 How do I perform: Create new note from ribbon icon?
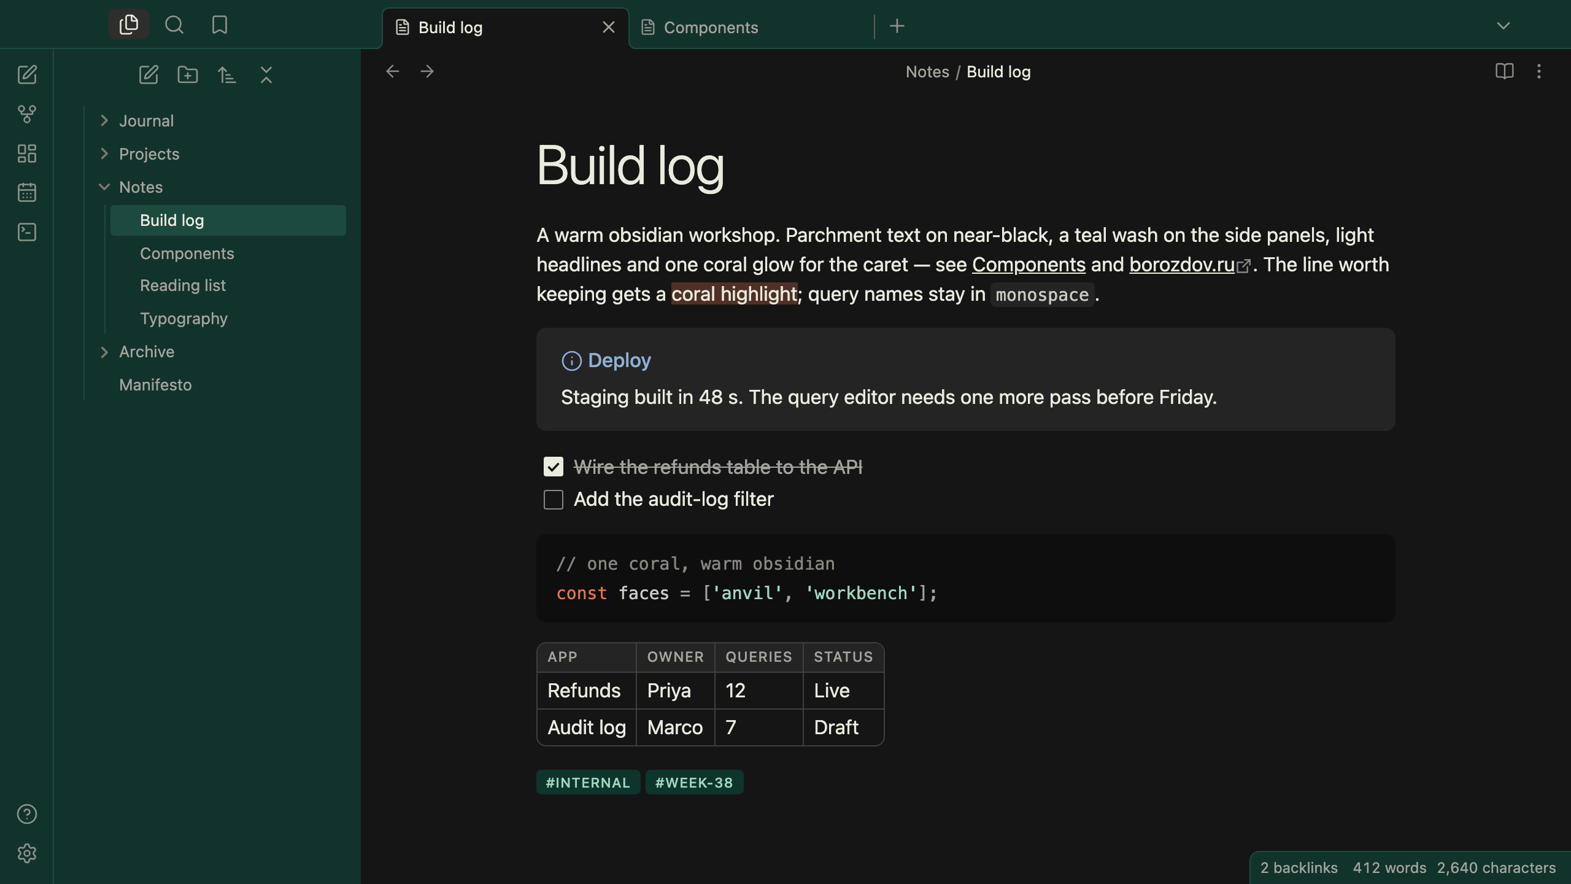[27, 75]
